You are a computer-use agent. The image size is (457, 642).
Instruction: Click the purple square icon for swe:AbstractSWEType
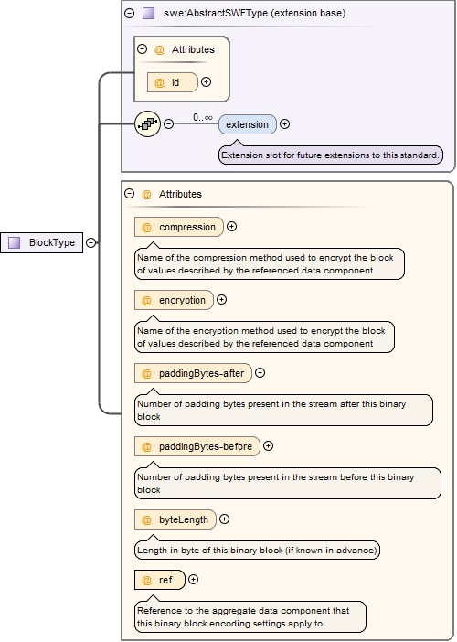pos(148,13)
